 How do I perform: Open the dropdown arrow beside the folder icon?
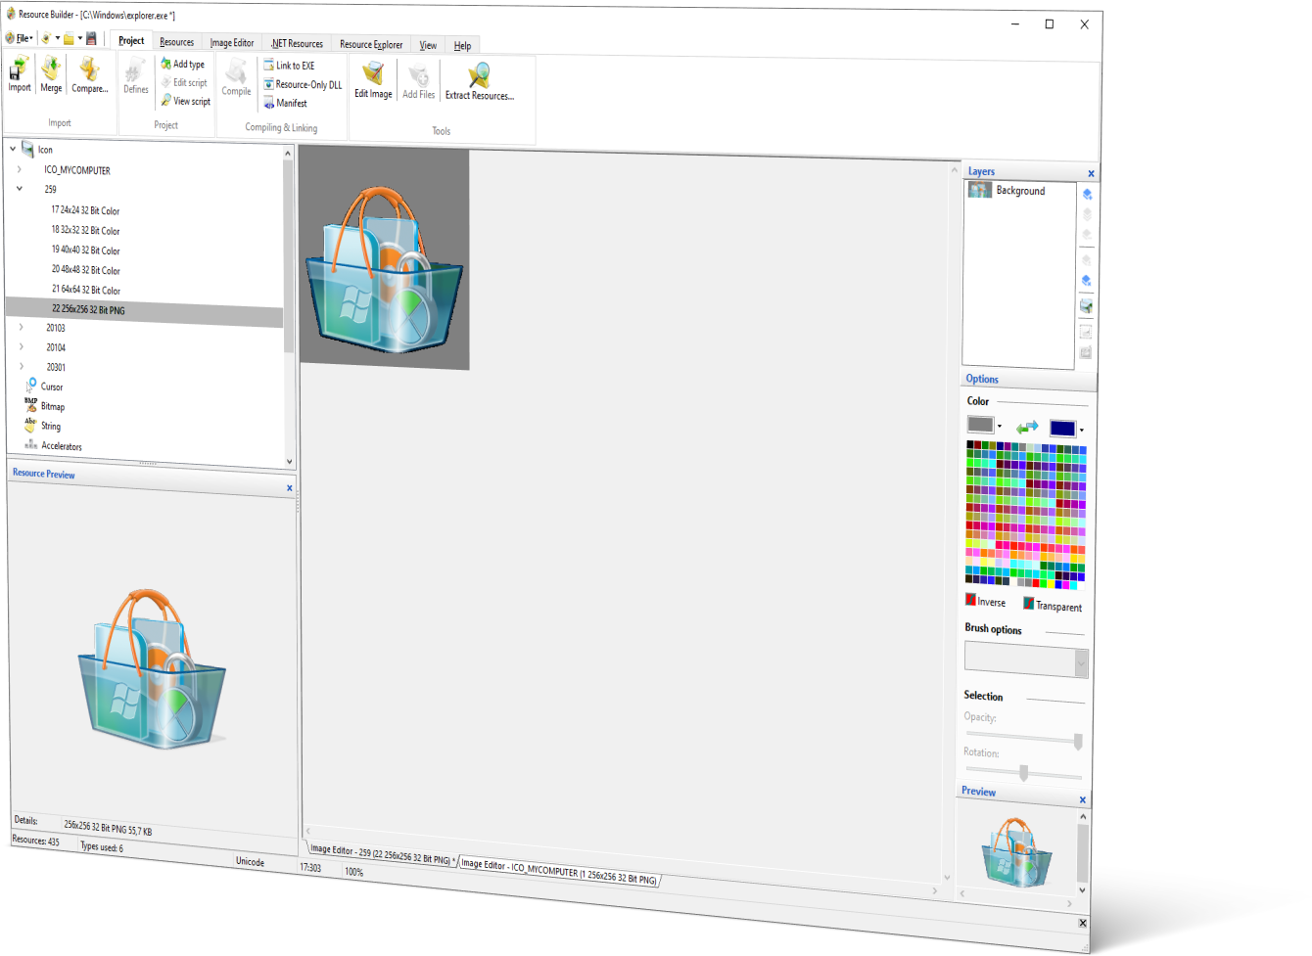(80, 38)
